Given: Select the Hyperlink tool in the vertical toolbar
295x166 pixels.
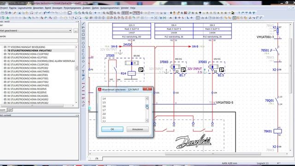Looking at the screenshot, I should click(x=83, y=78).
